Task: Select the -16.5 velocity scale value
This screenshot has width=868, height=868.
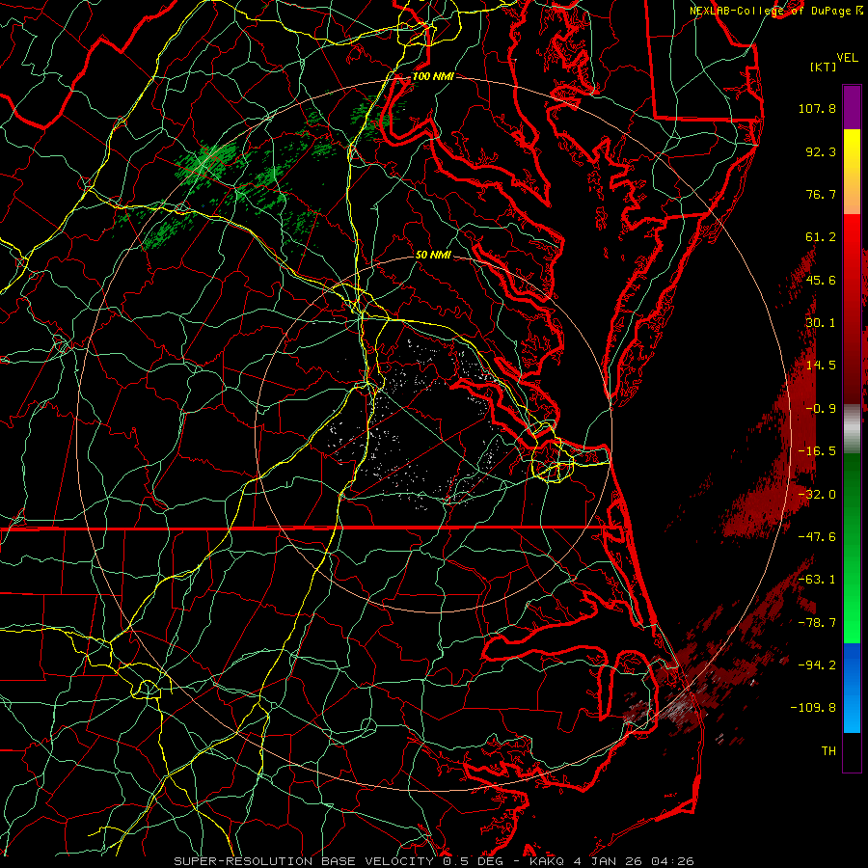Action: pos(817,451)
